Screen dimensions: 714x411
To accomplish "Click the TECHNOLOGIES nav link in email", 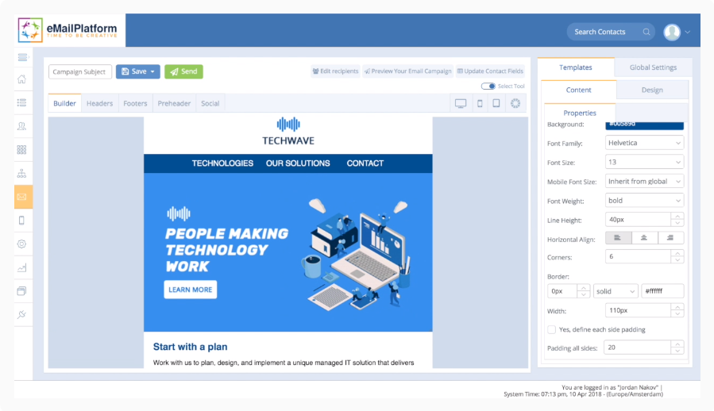I will pos(222,163).
